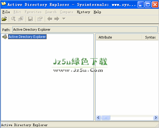Open the Search menu
Viewport: 159px width, 128px height.
pyautogui.click(x=51, y=12)
